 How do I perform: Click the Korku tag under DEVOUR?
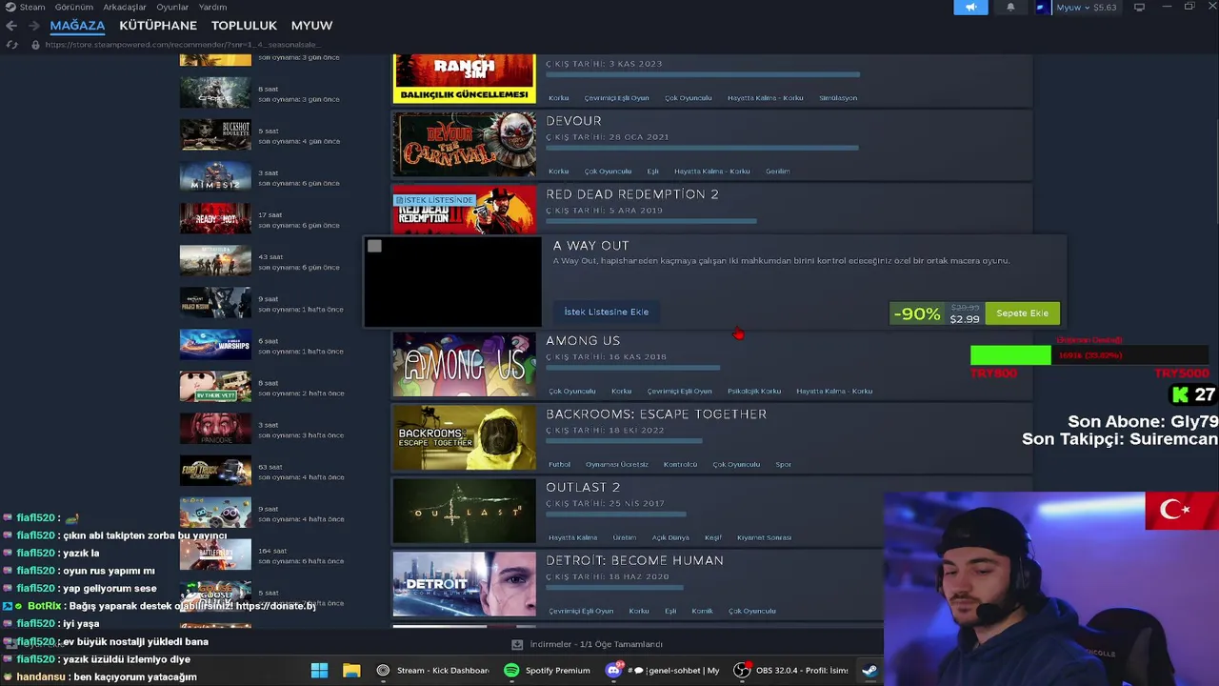tap(558, 171)
